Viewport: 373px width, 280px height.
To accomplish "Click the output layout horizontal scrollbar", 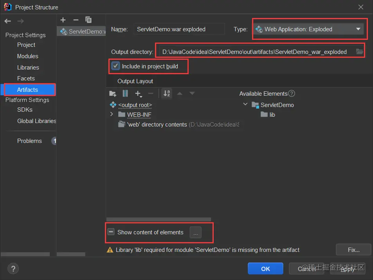I will pyautogui.click(x=159, y=219).
